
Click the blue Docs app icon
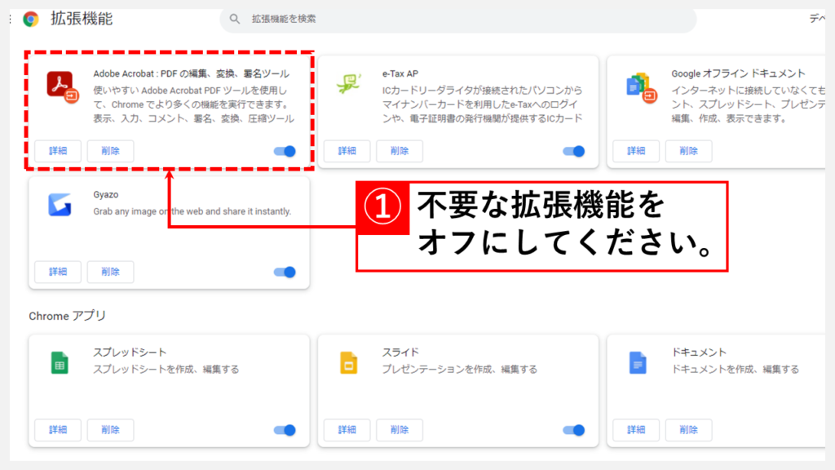638,363
